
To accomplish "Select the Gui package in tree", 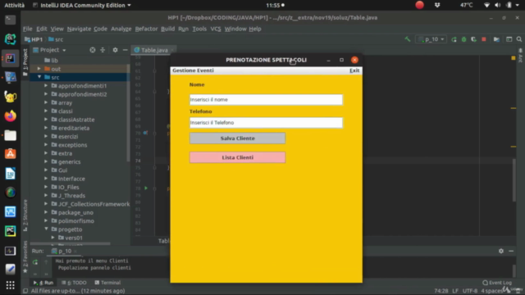I will (62, 170).
